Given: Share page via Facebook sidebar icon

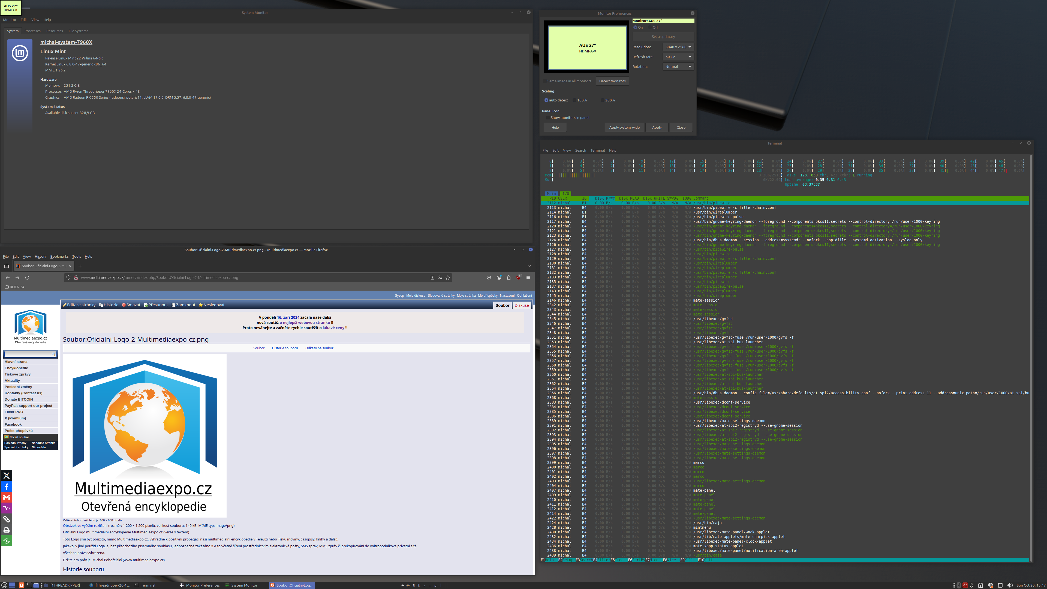Looking at the screenshot, I should (7, 486).
